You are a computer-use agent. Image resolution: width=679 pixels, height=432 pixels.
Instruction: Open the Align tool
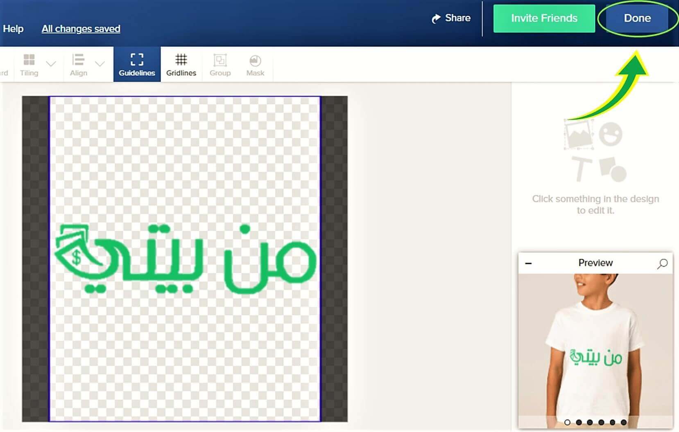tap(78, 65)
